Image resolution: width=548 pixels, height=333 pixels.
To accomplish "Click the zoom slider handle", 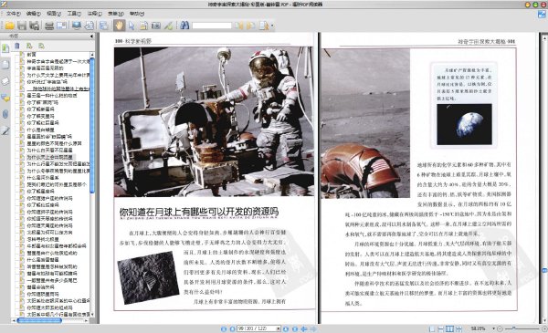I will 513,328.
